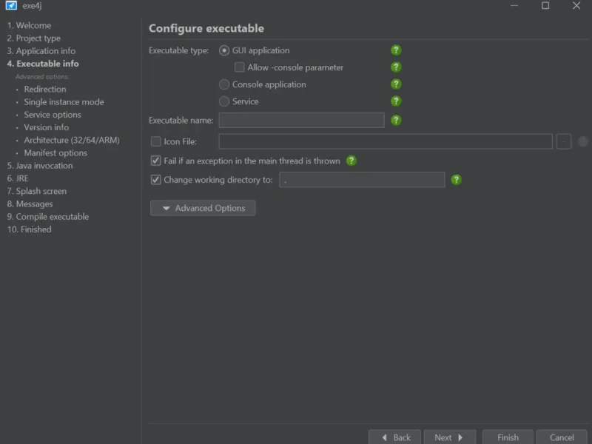Go to step 5. Java invocation
This screenshot has height=444, width=592.
[x=40, y=166]
